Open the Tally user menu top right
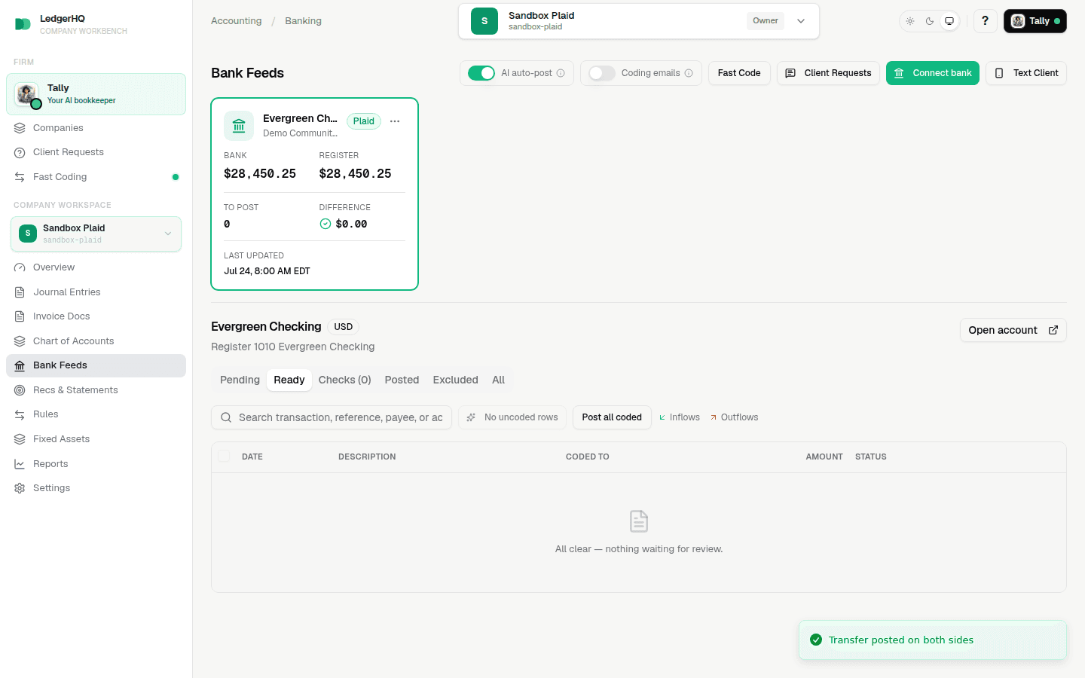The image size is (1085, 678). pyautogui.click(x=1035, y=21)
